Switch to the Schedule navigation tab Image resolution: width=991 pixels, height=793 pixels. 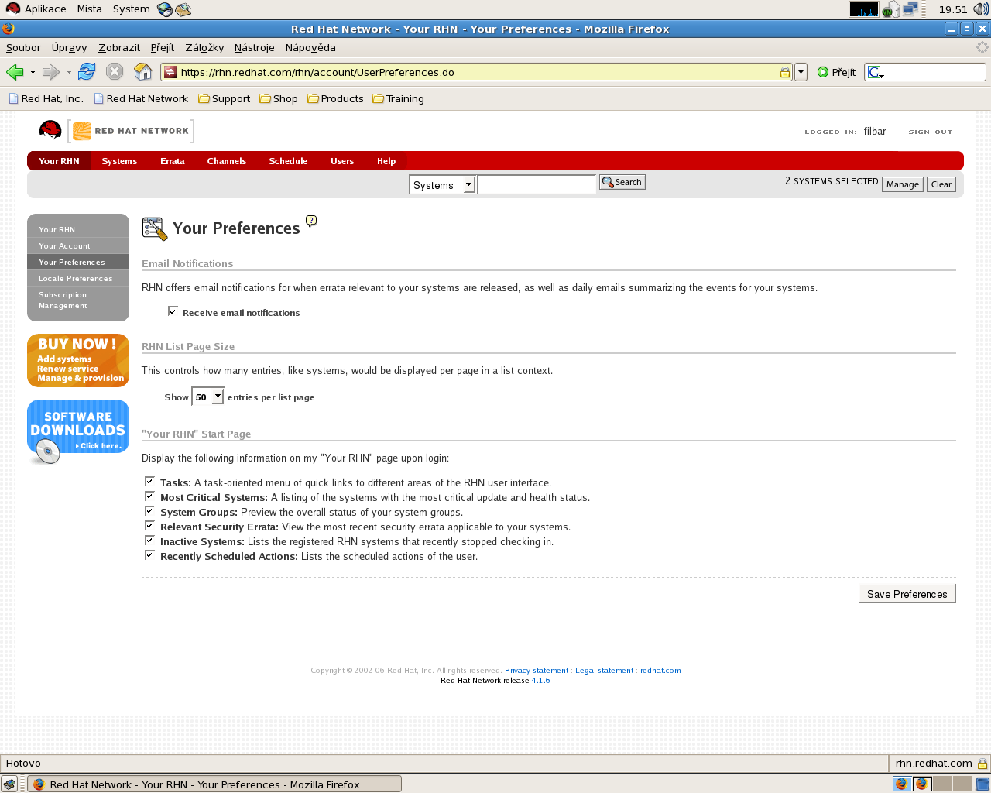[288, 161]
